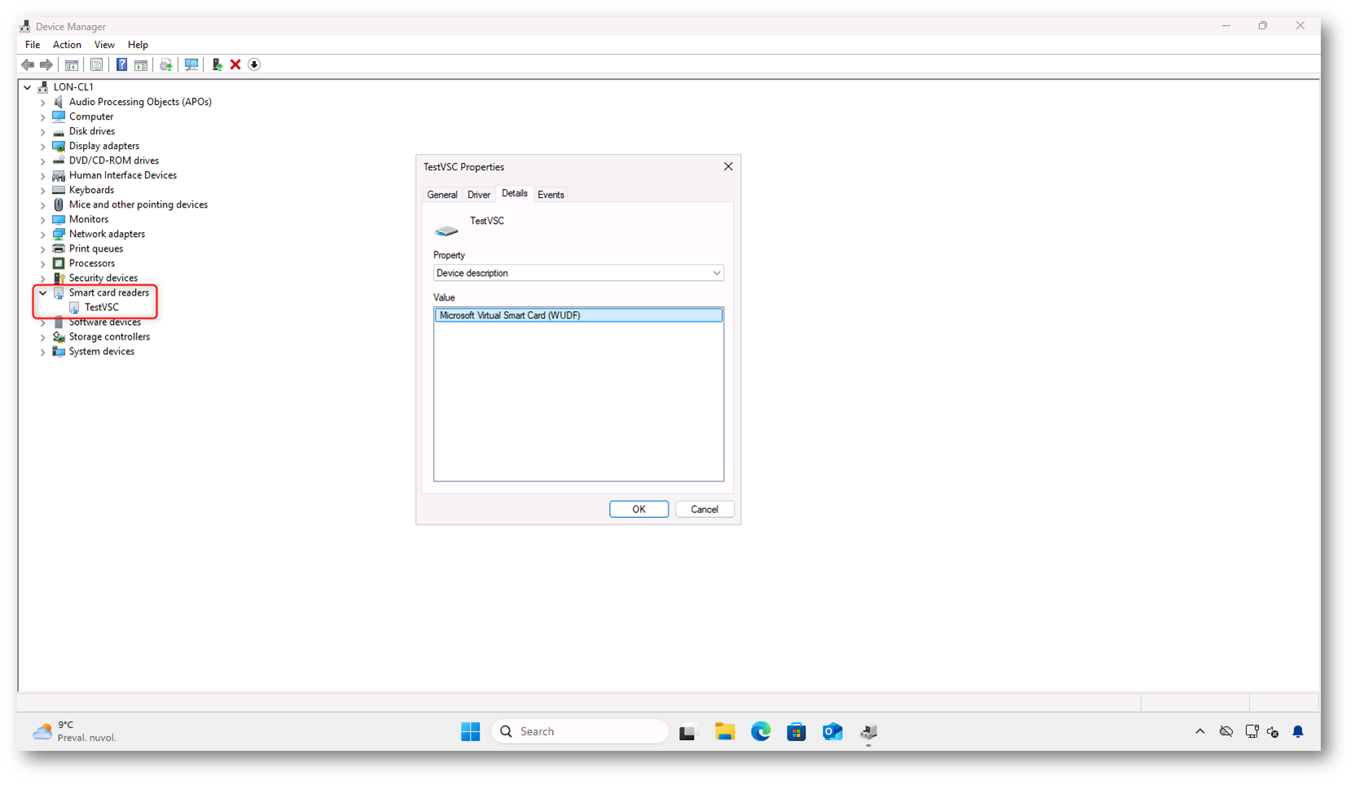Image resolution: width=1355 pixels, height=785 pixels.
Task: Click the Print queues category icon
Action: (x=59, y=248)
